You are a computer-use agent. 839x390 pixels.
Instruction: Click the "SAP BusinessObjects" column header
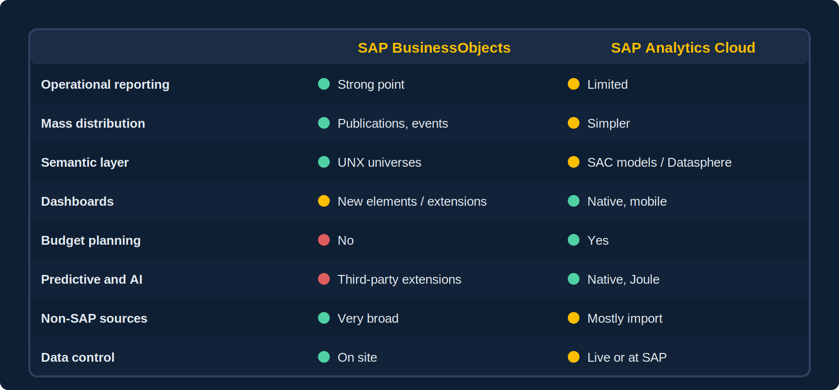[434, 48]
